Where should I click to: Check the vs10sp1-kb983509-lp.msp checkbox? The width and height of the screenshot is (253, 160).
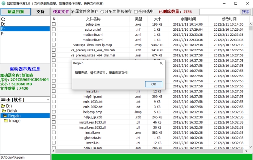click(54, 45)
